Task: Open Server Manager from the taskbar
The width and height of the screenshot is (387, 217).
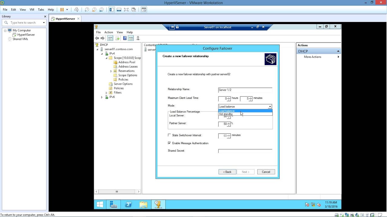Action: pyautogui.click(x=113, y=205)
